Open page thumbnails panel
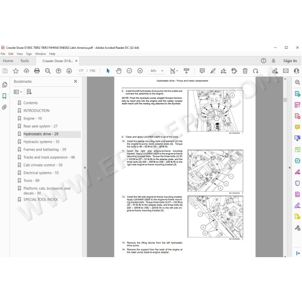 click(5, 85)
